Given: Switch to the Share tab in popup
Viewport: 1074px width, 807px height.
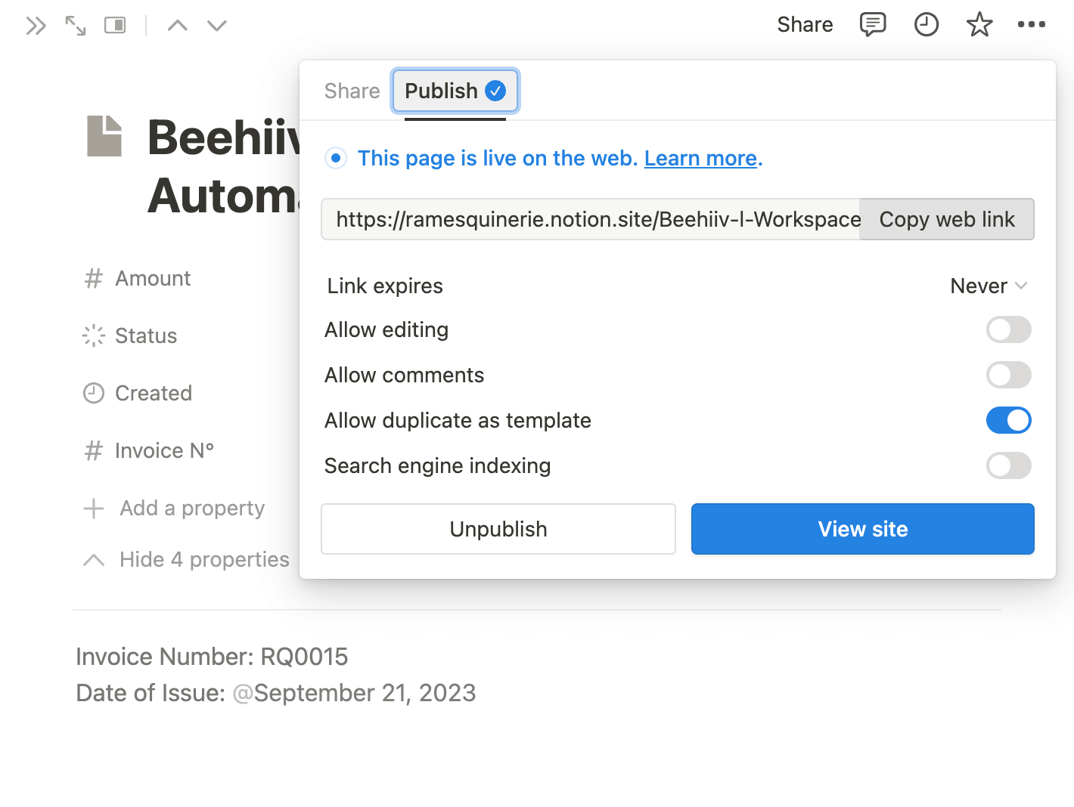Looking at the screenshot, I should coord(352,91).
